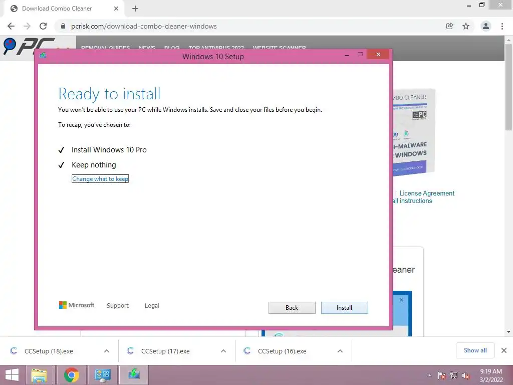Open a new tab with the plus button

click(135, 9)
